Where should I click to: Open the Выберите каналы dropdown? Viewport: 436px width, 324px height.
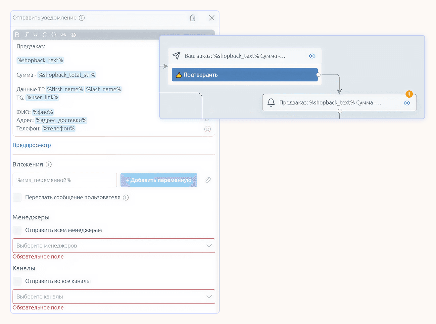tap(114, 297)
